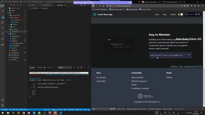Copy the npm install command
Viewport: 205px width, 115px height.
(x=189, y=55)
